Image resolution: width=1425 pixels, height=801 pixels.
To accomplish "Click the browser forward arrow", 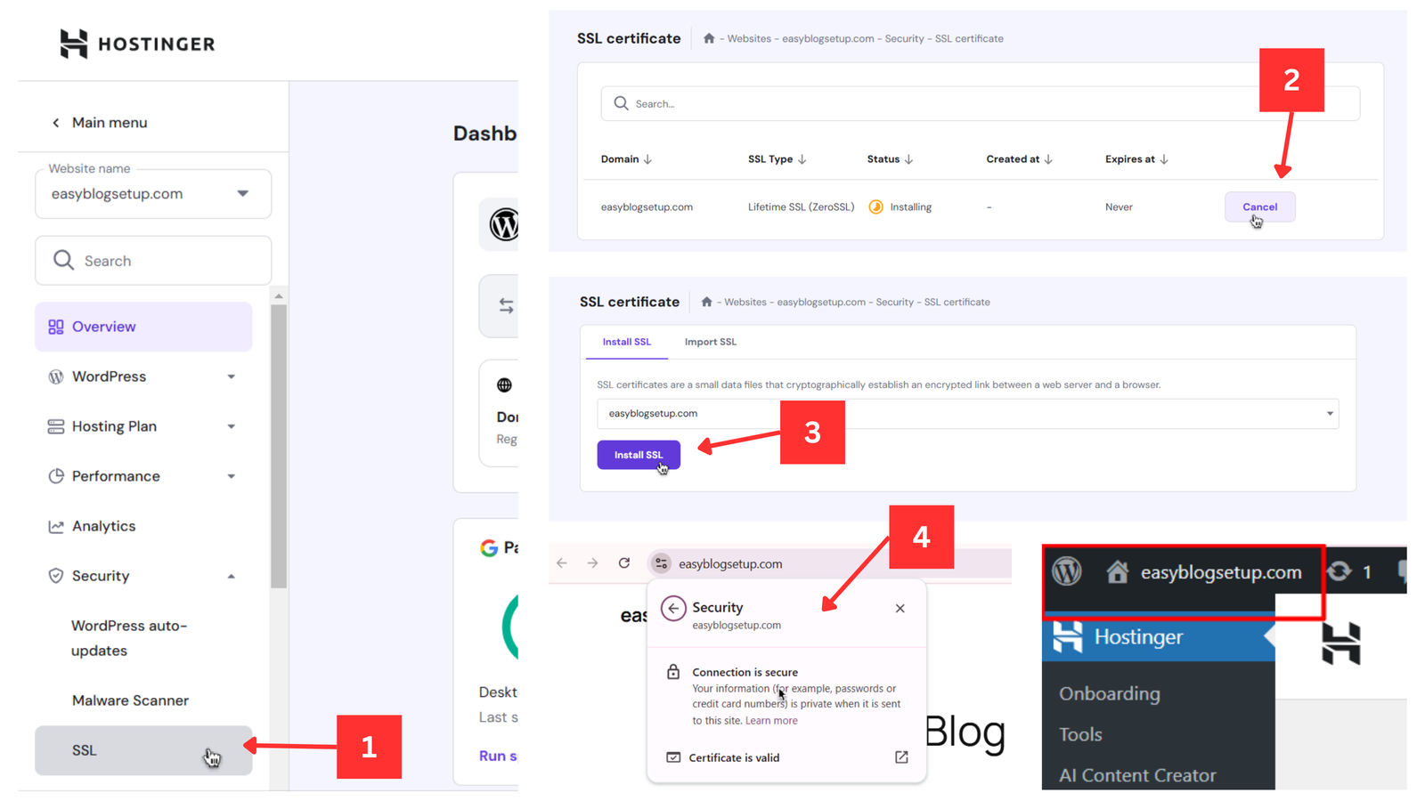I will pyautogui.click(x=592, y=563).
